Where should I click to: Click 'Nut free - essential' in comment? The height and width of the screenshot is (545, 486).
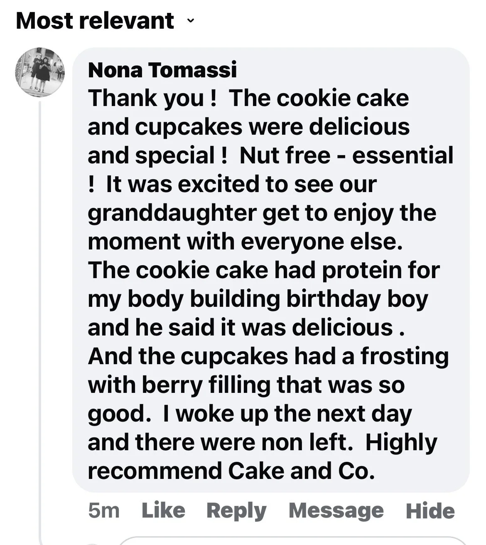click(346, 155)
